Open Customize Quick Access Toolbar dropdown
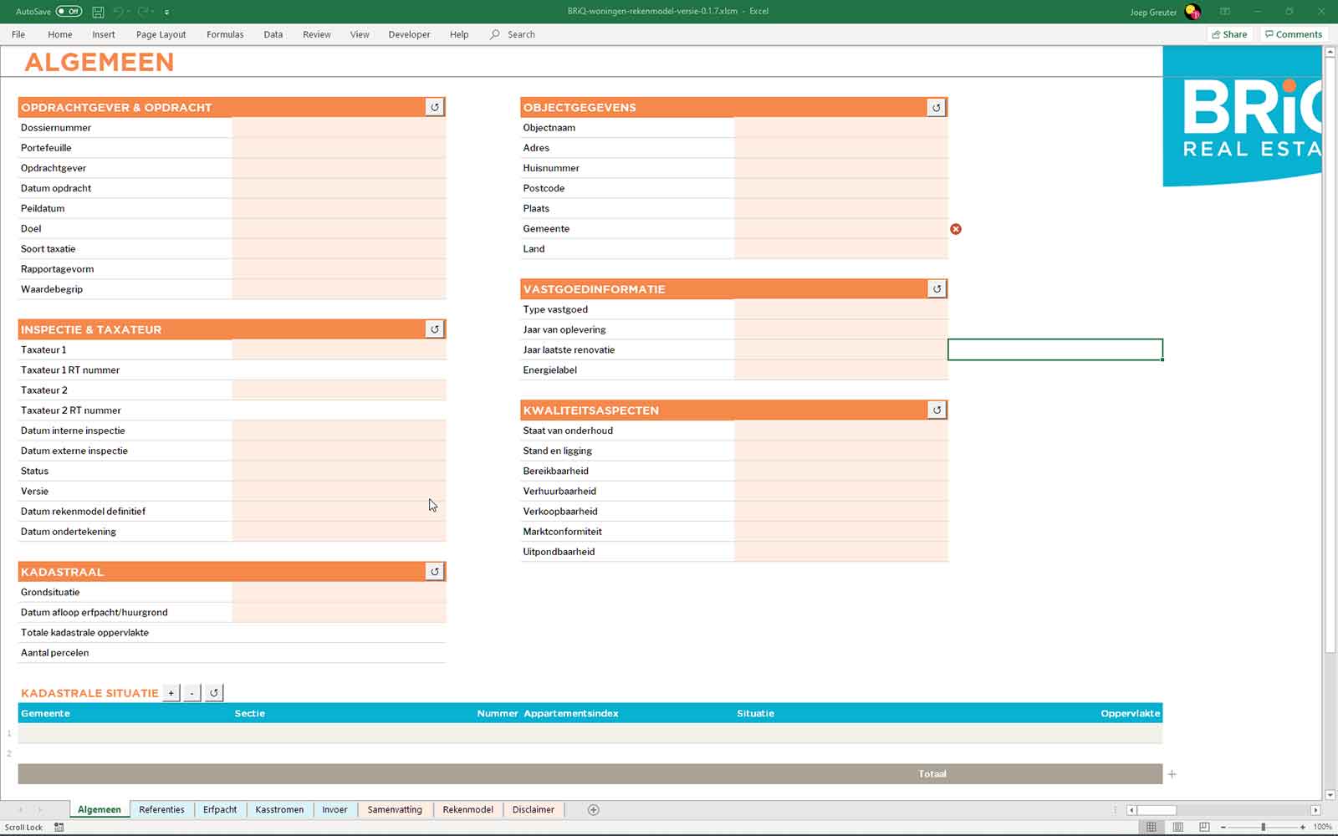 tap(167, 13)
